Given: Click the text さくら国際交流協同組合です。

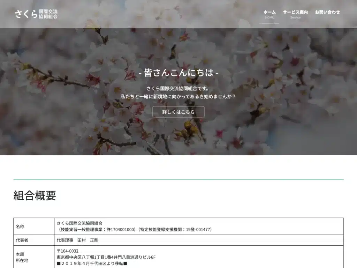Looking at the screenshot, I should (x=177, y=88).
